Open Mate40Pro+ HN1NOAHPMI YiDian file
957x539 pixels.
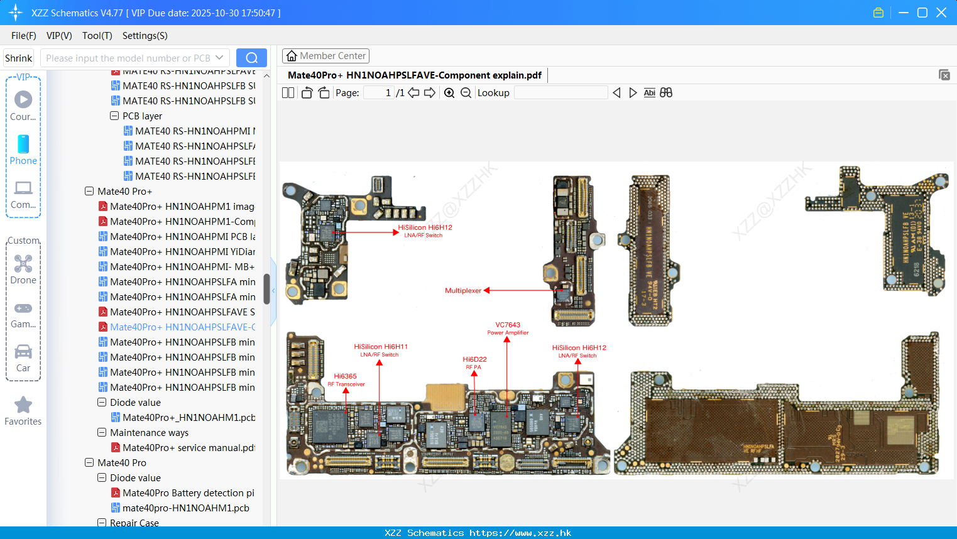177,251
